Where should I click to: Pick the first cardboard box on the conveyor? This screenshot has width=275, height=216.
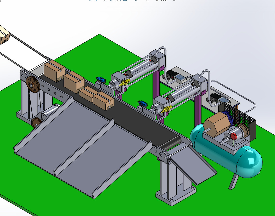pos(54,71)
